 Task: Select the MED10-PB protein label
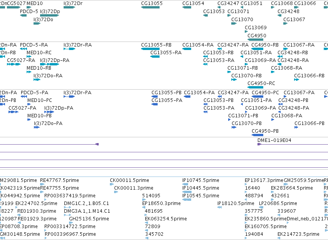coord(39,116)
